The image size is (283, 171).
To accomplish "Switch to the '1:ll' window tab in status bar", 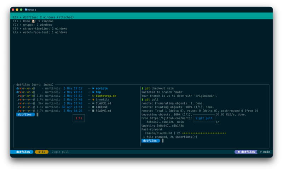I will tap(42, 152).
